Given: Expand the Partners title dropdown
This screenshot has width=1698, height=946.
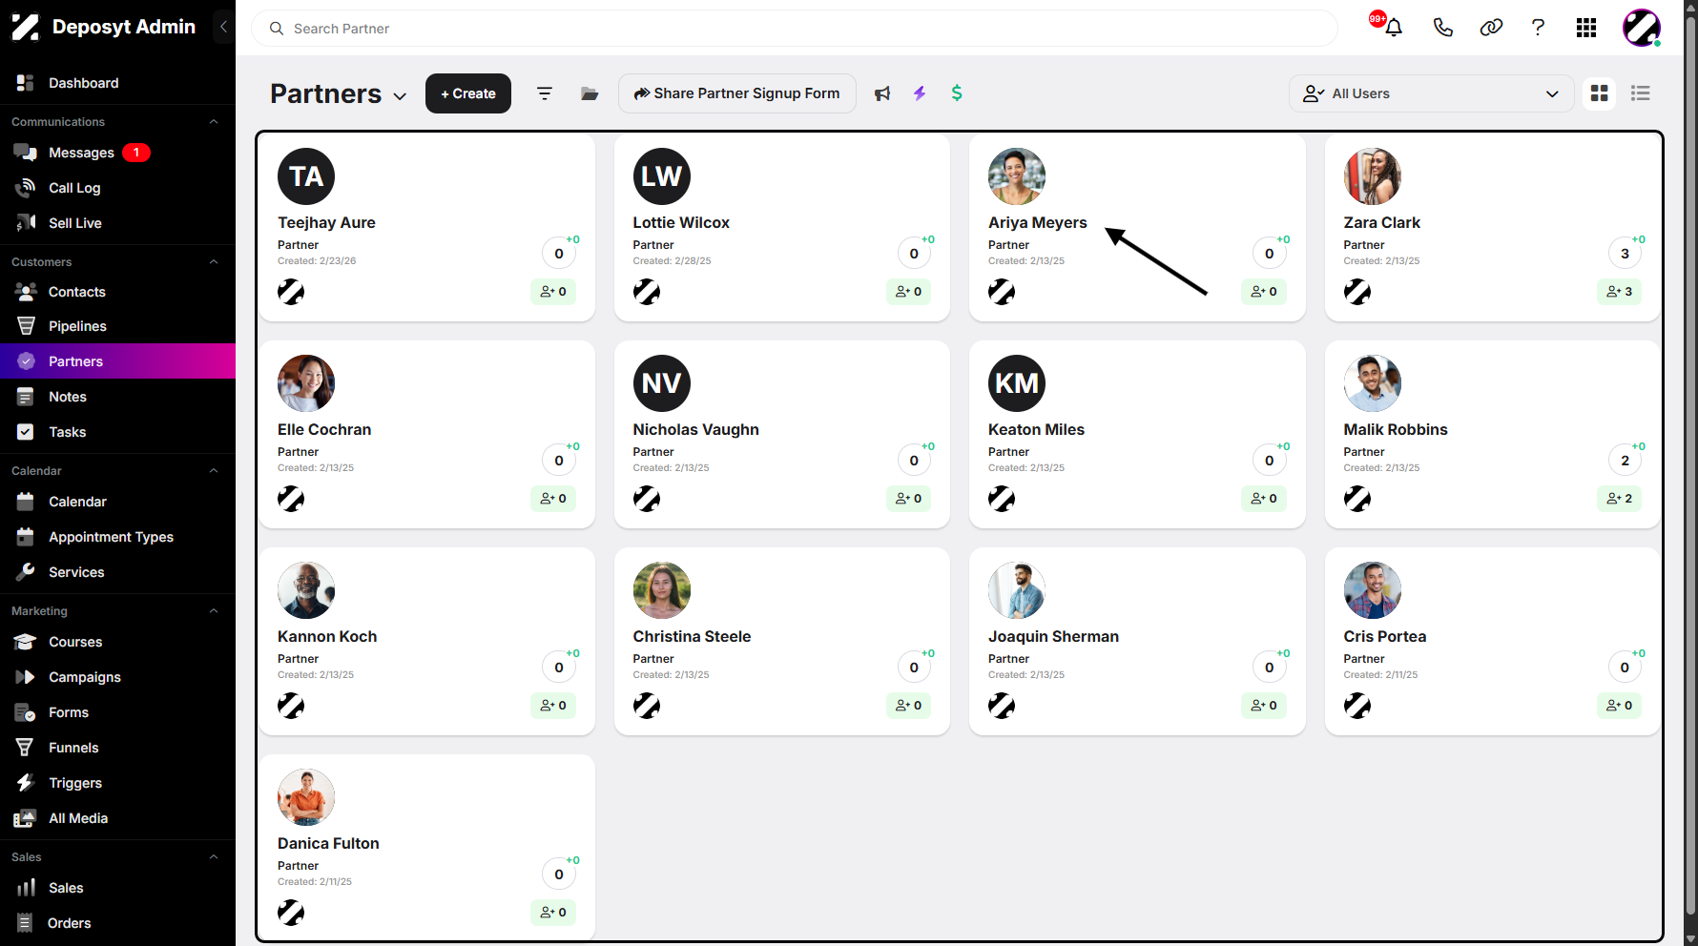Looking at the screenshot, I should pyautogui.click(x=400, y=96).
